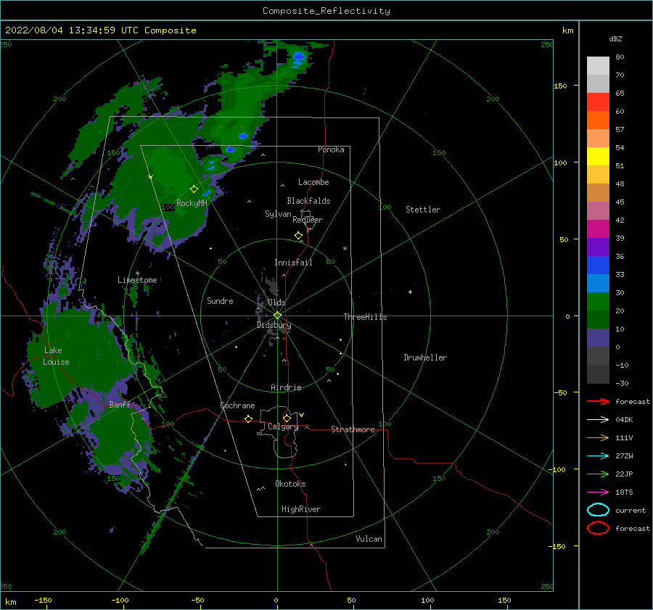The height and width of the screenshot is (610, 653).
Task: Click the cyan current ellipse icon
Action: point(598,510)
